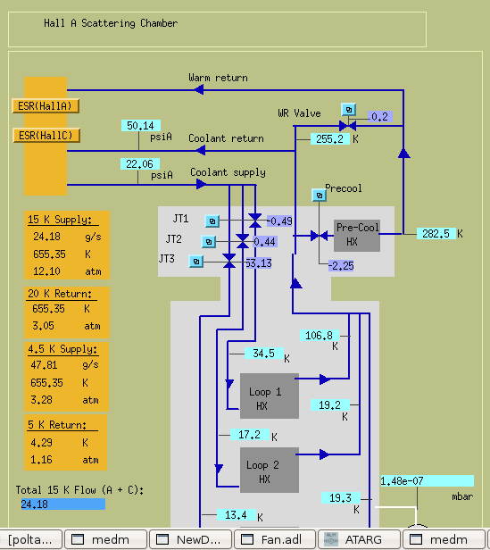Image resolution: width=490 pixels, height=550 pixels.
Task: Click the JT1 valve symbol on supply line
Action: 255,221
